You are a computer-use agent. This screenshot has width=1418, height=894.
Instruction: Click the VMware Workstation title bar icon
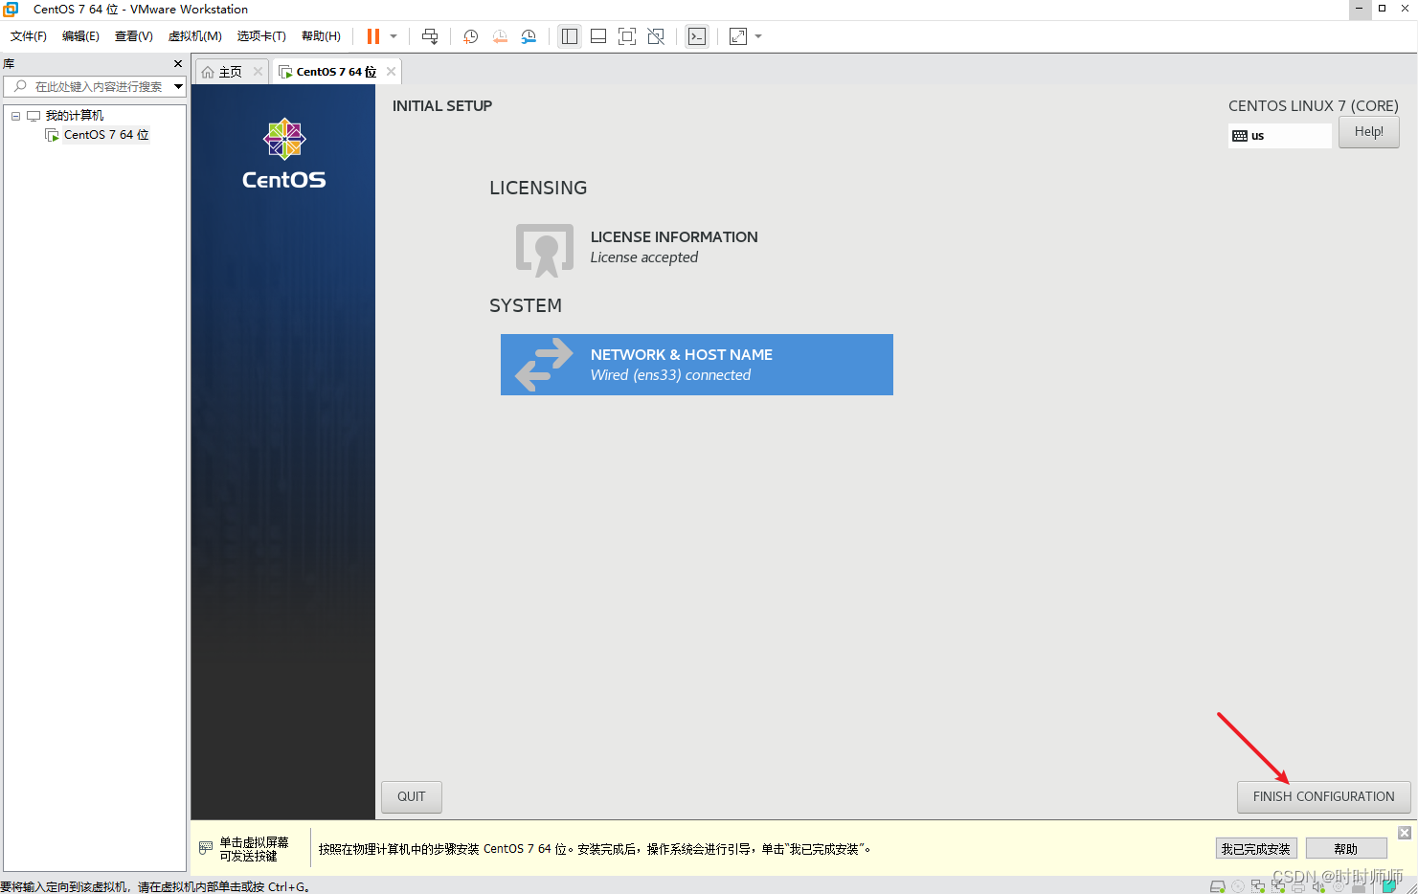tap(11, 10)
